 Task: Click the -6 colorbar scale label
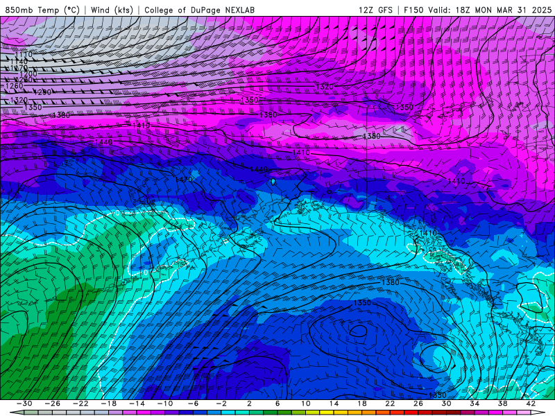pyautogui.click(x=193, y=404)
